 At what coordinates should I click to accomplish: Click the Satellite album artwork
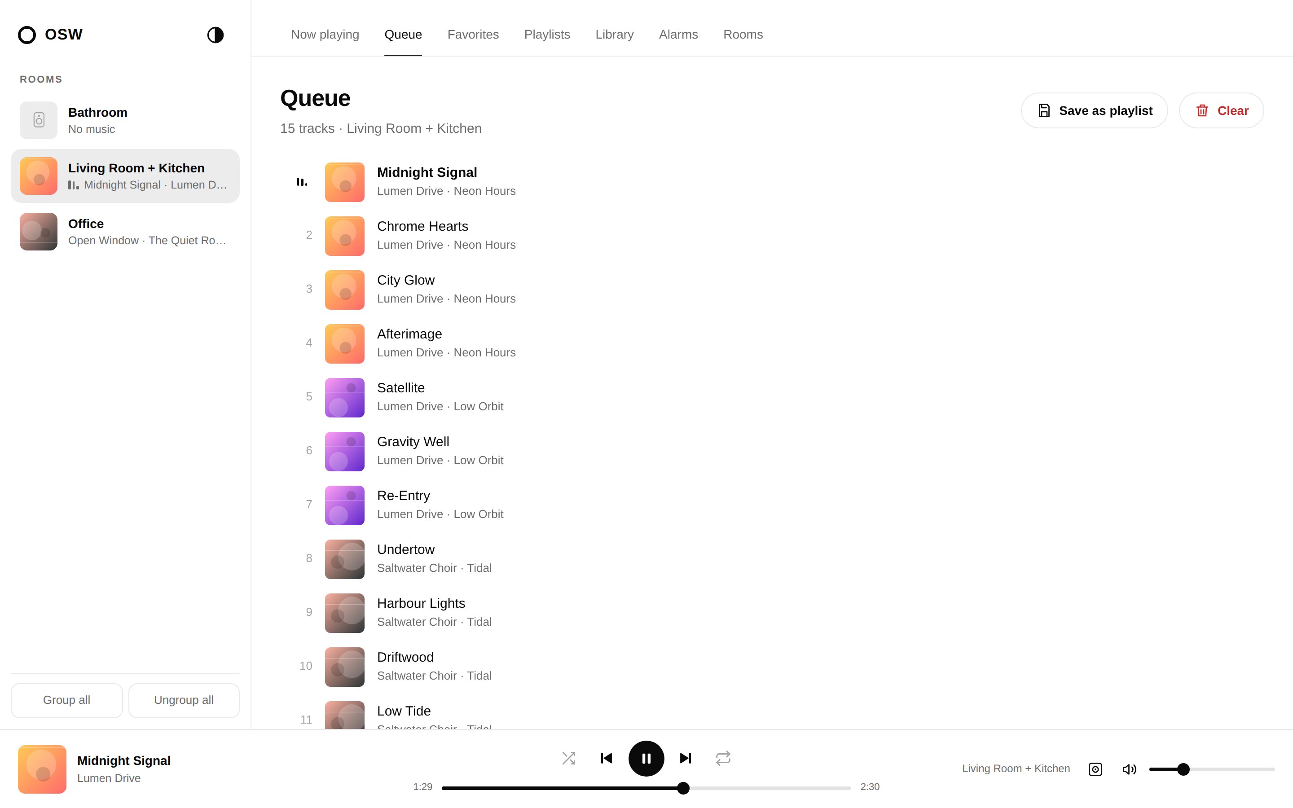click(x=345, y=398)
